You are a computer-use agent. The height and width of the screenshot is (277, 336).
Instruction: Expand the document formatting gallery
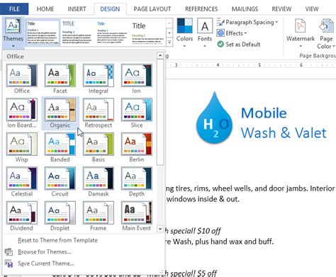tap(169, 43)
